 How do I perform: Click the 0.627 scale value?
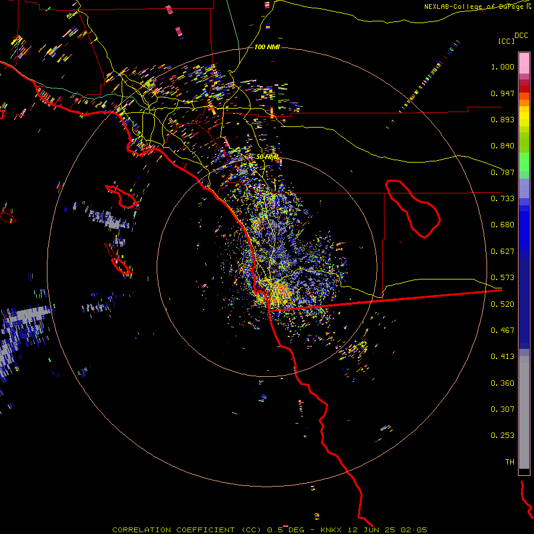pos(503,252)
